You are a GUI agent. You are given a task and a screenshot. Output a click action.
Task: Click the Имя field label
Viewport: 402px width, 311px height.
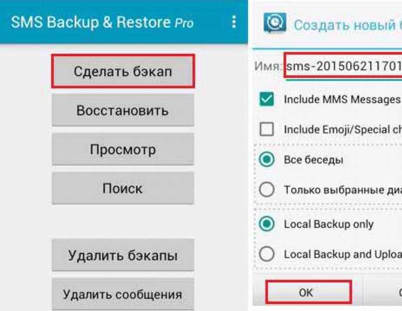coord(268,66)
